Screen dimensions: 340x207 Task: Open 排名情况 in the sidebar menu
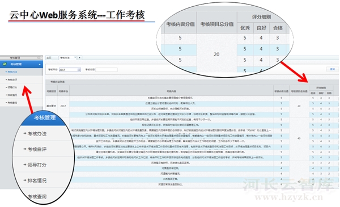click(12, 95)
